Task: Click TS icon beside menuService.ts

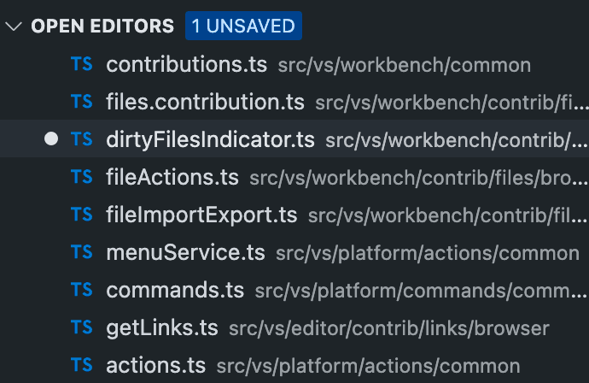Action: click(82, 252)
